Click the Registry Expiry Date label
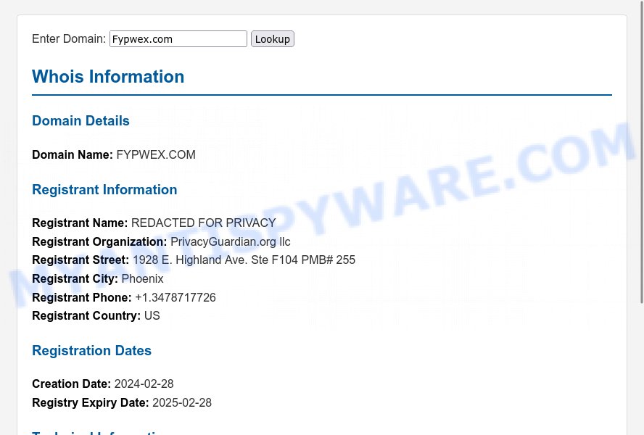Viewport: 644px width, 435px height. tap(91, 403)
